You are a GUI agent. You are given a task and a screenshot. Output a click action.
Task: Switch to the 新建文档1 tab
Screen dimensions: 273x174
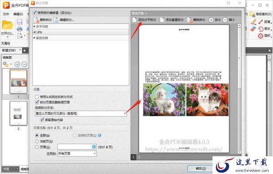pos(9,51)
